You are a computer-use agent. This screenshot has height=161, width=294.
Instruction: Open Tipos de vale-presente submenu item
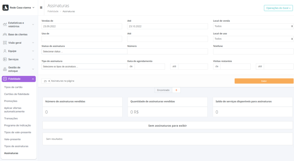(x=18, y=132)
